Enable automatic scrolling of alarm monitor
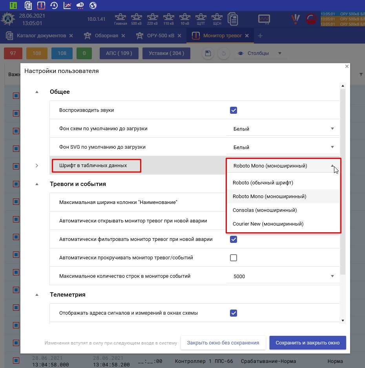This screenshot has height=368, width=365. click(x=234, y=258)
